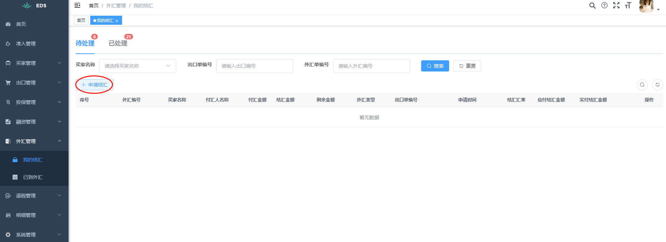
Task: Go to 首页 breadcrumb link
Action: (94, 6)
